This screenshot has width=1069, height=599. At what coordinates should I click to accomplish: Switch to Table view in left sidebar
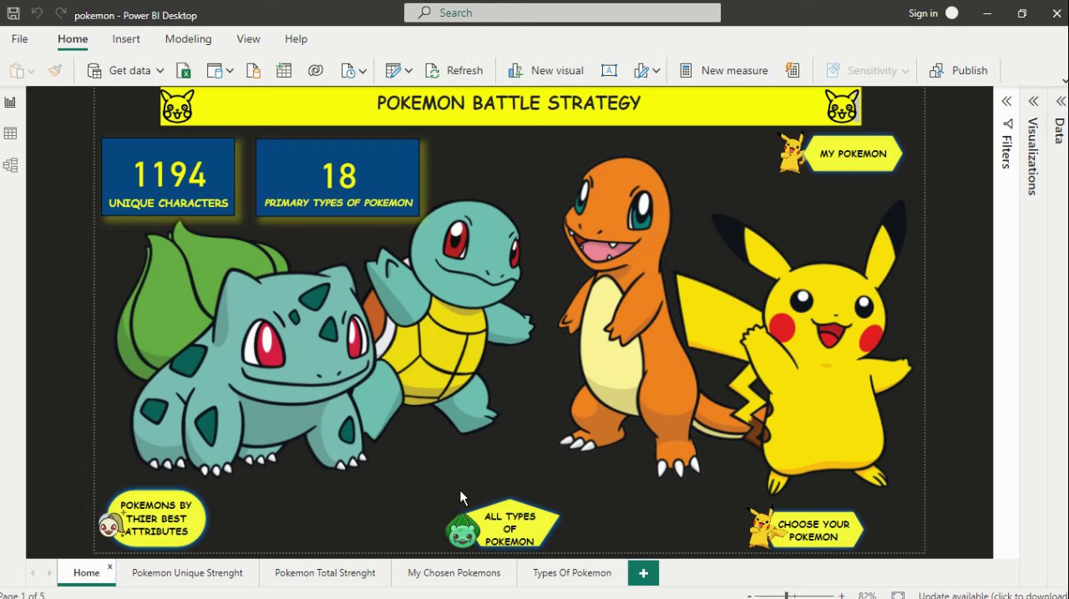point(10,133)
